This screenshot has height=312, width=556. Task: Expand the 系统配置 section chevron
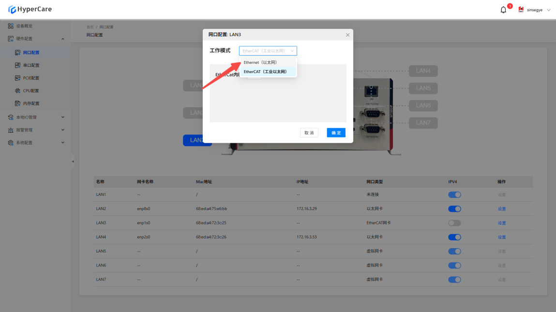click(x=63, y=143)
